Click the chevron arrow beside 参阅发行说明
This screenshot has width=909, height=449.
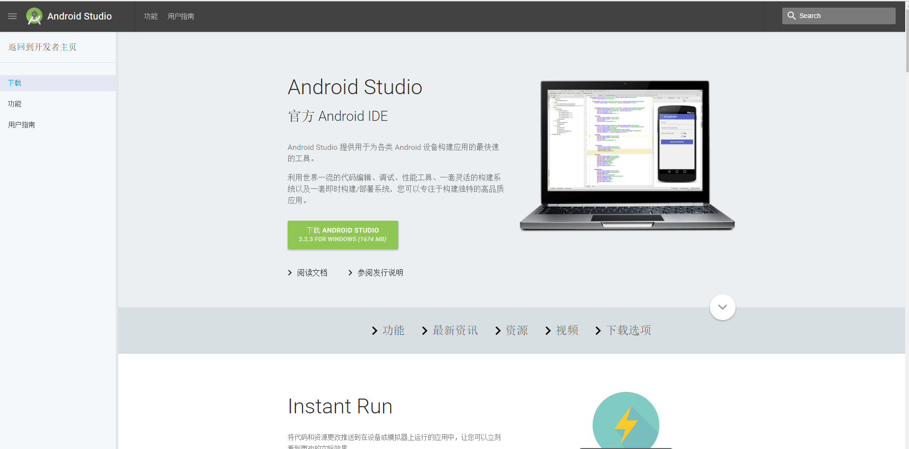[x=350, y=273]
